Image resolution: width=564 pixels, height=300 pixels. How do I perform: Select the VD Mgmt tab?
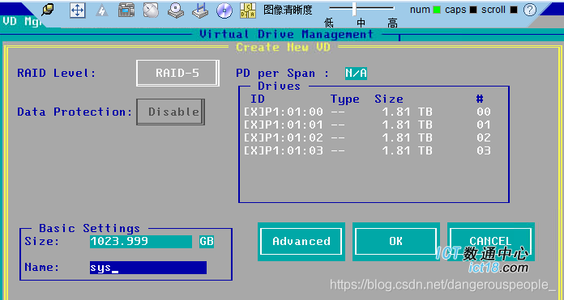pos(22,22)
